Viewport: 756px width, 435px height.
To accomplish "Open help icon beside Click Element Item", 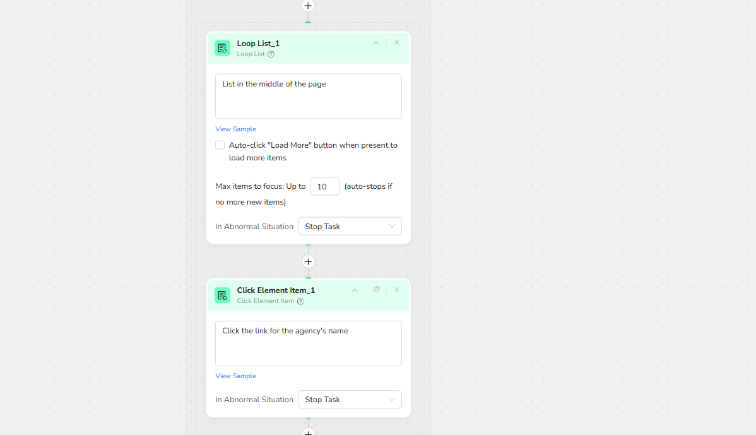I will [300, 301].
